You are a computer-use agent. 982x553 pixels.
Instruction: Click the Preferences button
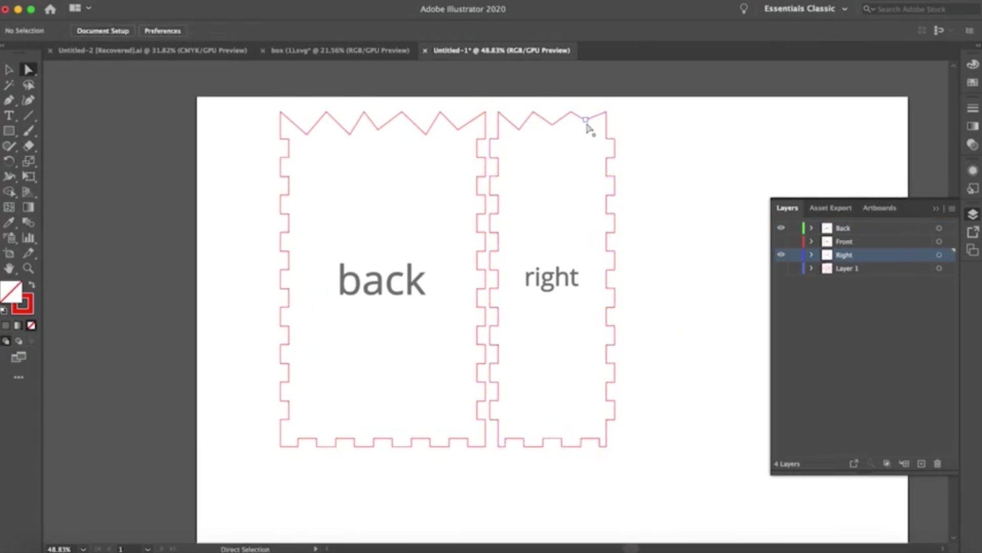pyautogui.click(x=163, y=31)
